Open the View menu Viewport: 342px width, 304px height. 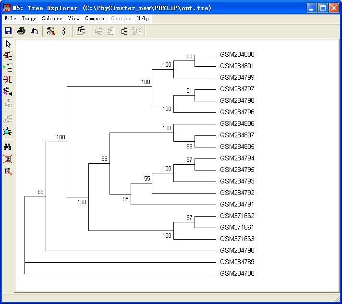[x=73, y=19]
